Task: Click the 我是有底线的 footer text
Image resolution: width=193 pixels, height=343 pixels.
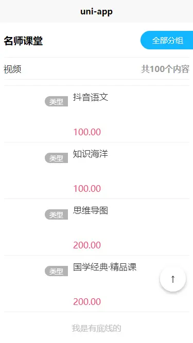Action: tap(97, 328)
